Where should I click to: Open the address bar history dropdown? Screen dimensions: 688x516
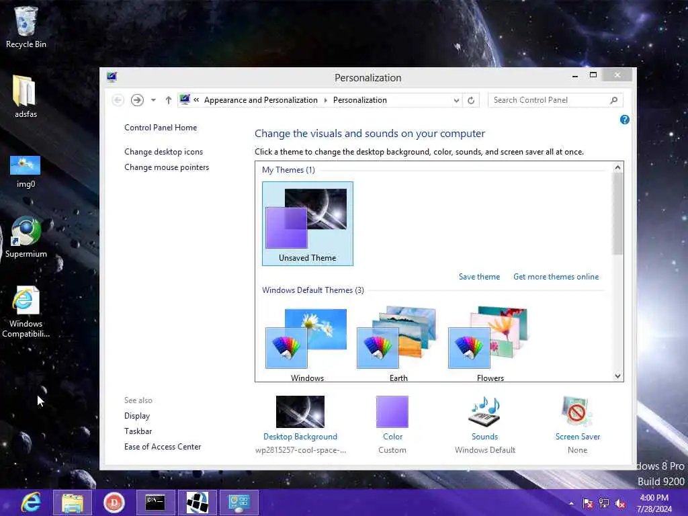tap(456, 100)
